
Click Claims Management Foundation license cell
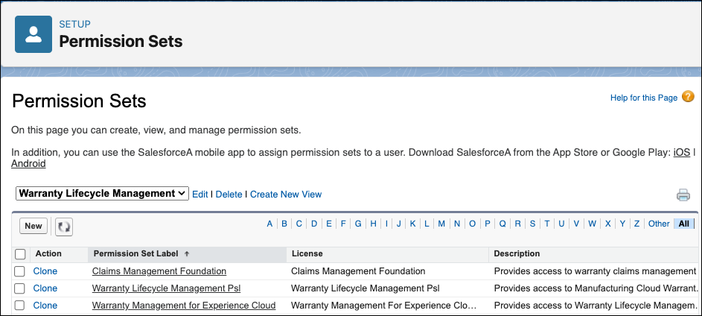click(x=358, y=271)
